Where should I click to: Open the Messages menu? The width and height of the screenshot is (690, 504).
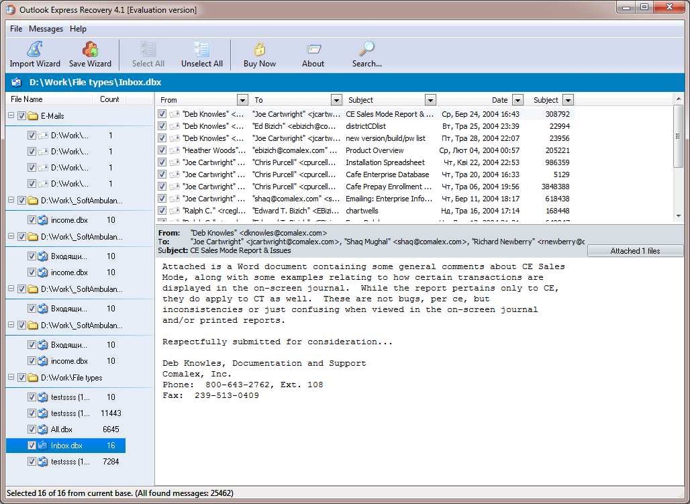[46, 29]
